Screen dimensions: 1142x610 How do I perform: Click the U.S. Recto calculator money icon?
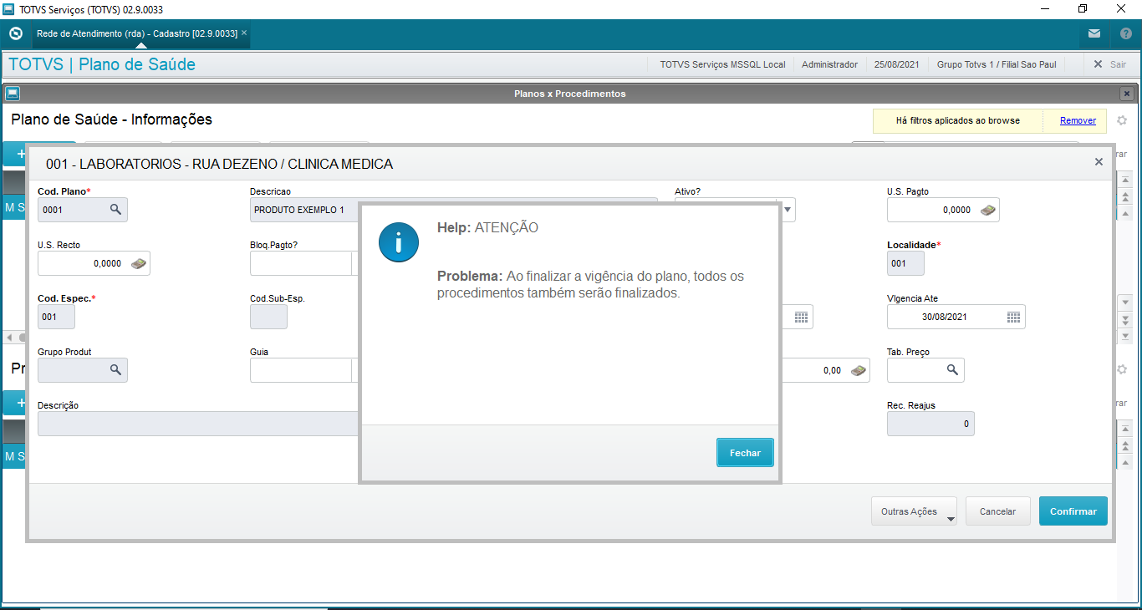139,263
